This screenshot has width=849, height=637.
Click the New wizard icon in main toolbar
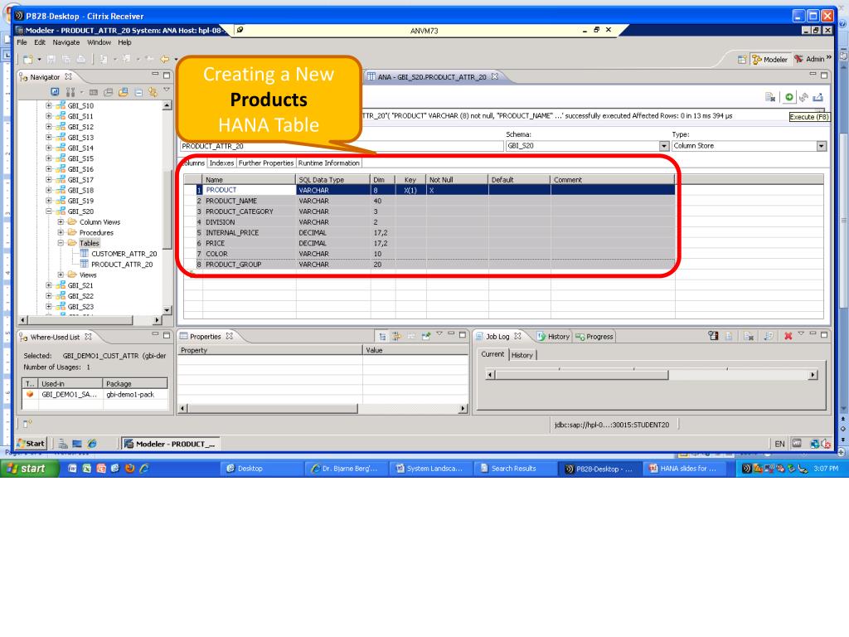27,59
